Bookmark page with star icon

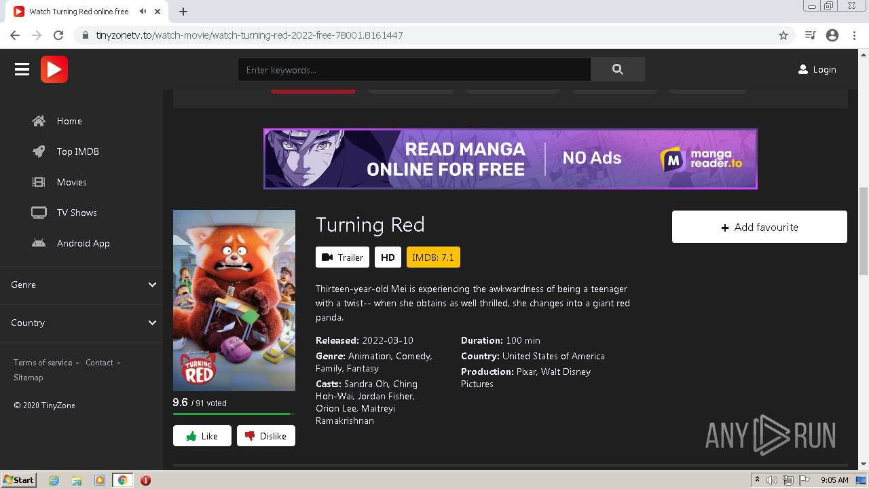[783, 35]
